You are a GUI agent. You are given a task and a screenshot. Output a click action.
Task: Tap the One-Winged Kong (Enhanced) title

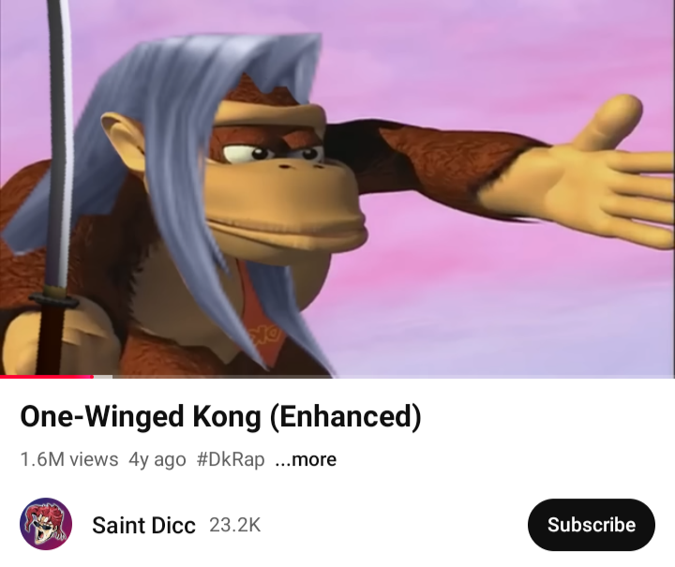pyautogui.click(x=220, y=417)
